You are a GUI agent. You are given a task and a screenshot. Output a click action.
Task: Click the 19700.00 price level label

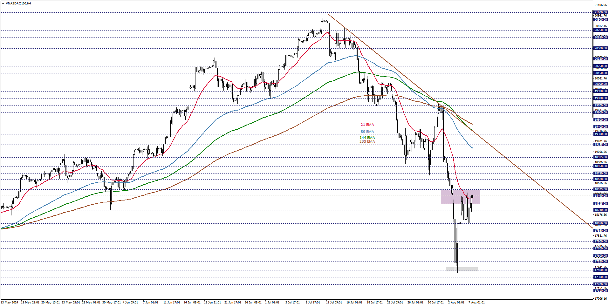pyautogui.click(x=601, y=105)
